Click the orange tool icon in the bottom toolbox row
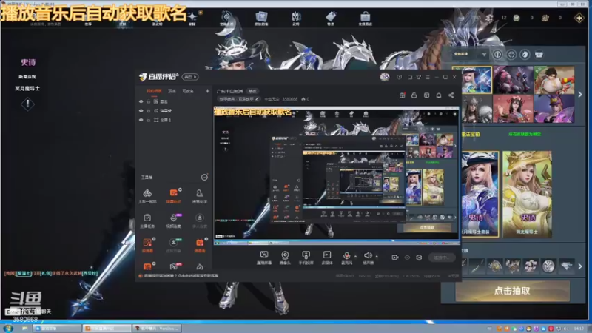592x333 pixels. click(147, 266)
